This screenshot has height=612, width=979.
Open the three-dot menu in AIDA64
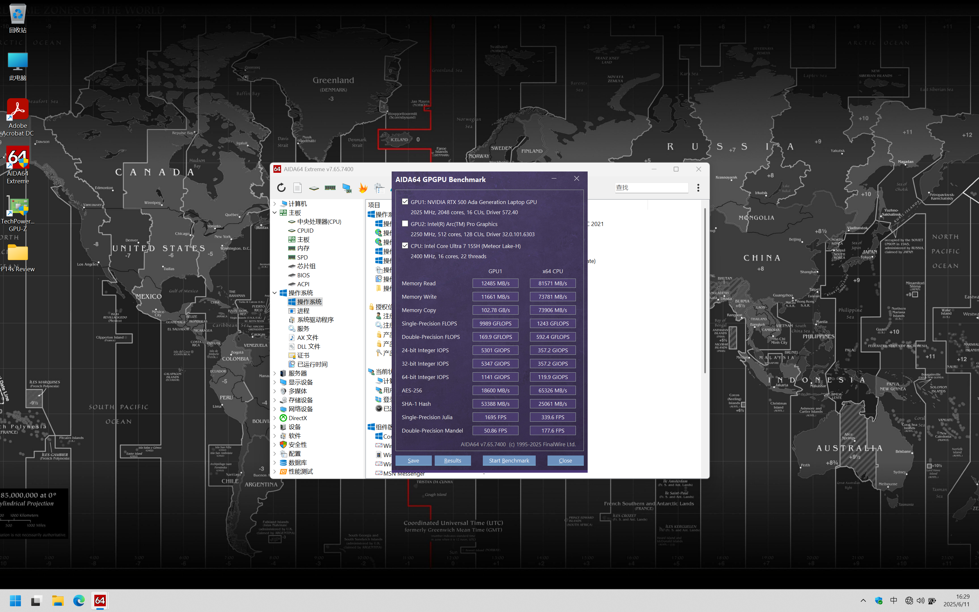tap(698, 188)
